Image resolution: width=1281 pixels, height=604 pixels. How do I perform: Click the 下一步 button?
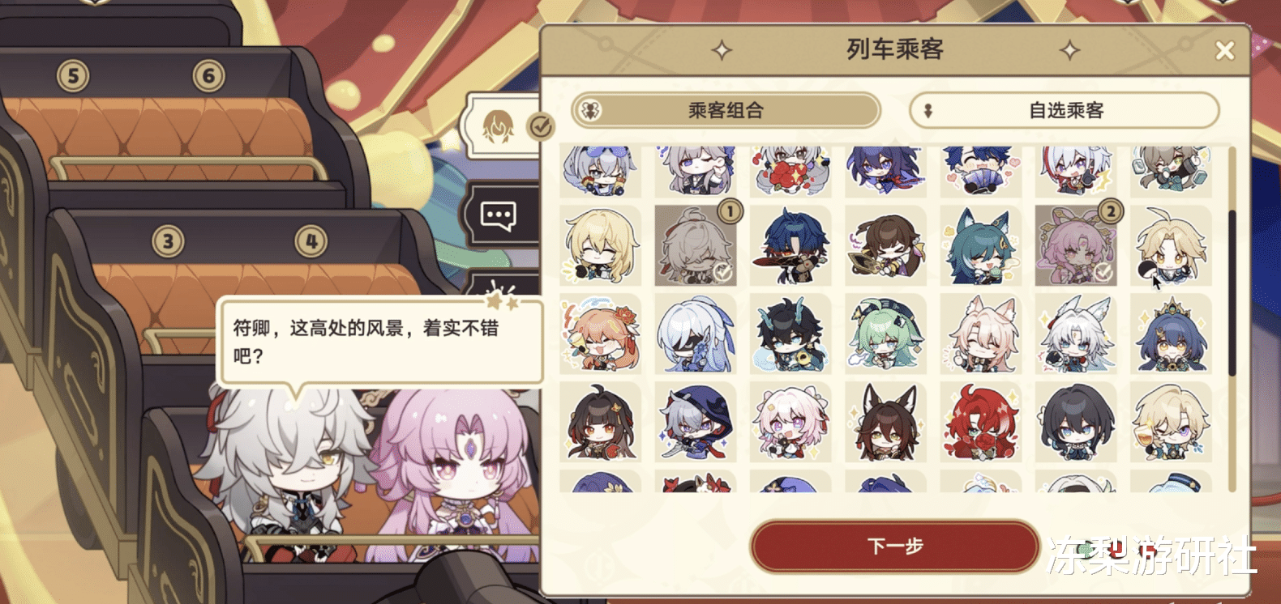click(895, 547)
